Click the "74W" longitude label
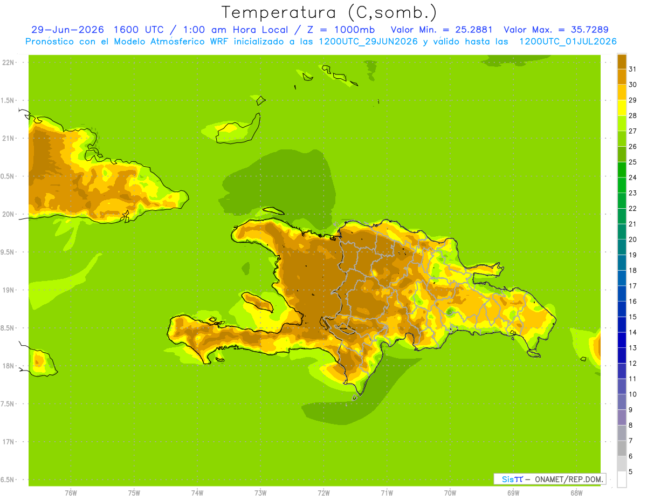 pos(197,492)
